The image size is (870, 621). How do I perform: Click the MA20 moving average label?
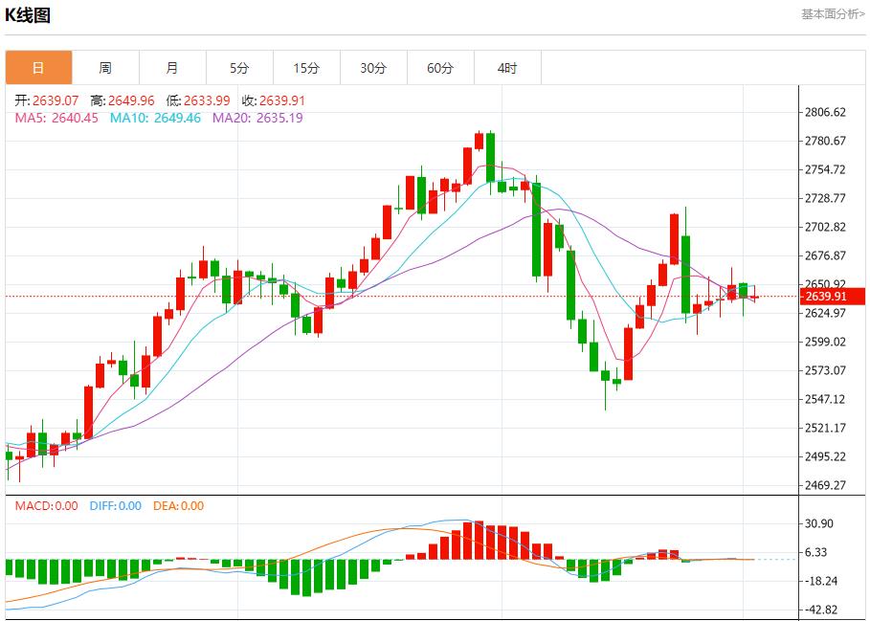pyautogui.click(x=257, y=118)
